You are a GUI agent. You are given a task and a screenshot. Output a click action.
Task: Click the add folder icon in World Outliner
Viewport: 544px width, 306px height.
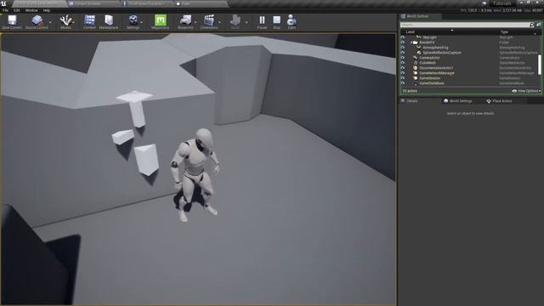pos(538,25)
